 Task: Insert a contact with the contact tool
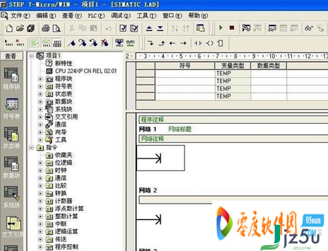pos(198,43)
